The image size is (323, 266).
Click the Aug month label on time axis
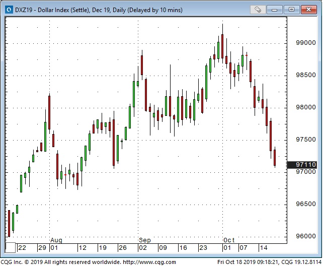pyautogui.click(x=56, y=240)
